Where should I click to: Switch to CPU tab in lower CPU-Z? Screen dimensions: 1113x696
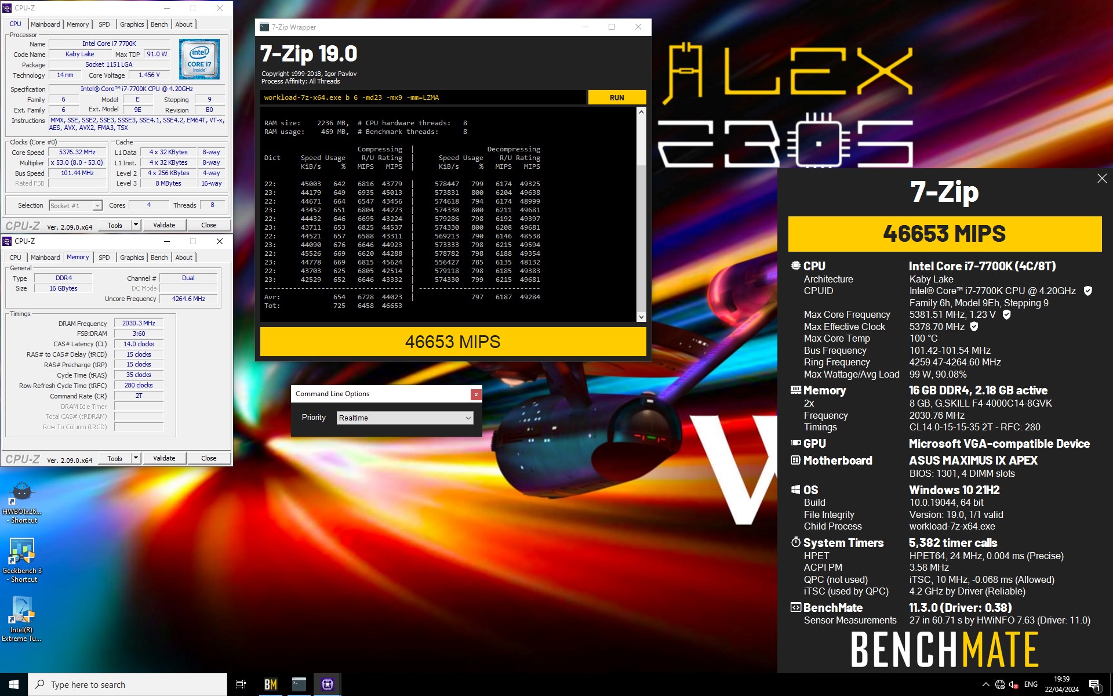[x=16, y=258]
